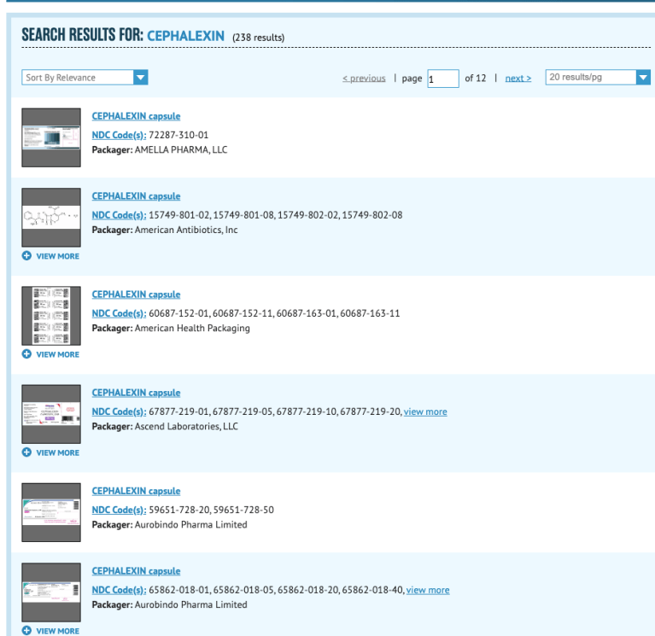Click NDC Code(s) link for American Health Packaging
Screen dimensions: 655x636
point(113,313)
